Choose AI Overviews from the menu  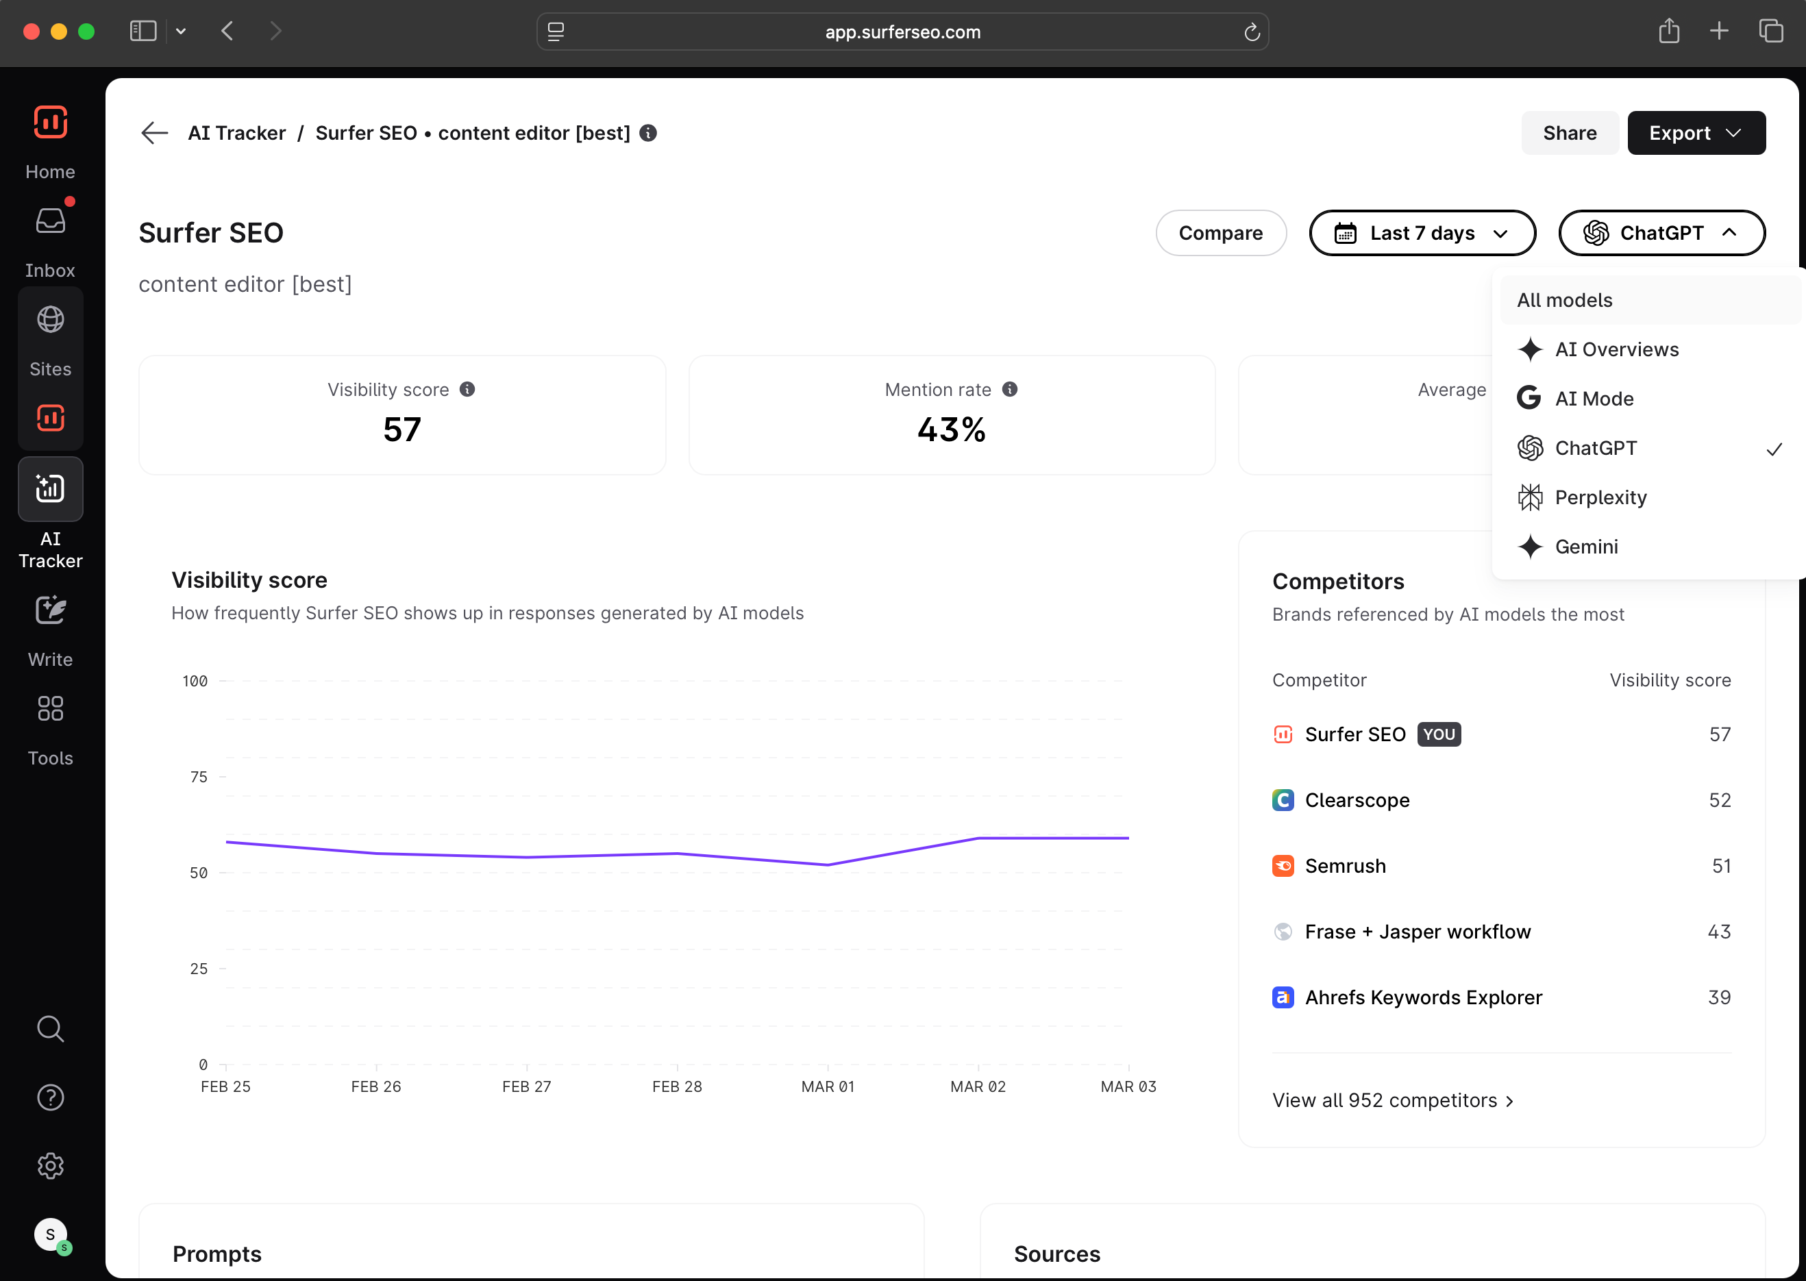click(x=1616, y=349)
